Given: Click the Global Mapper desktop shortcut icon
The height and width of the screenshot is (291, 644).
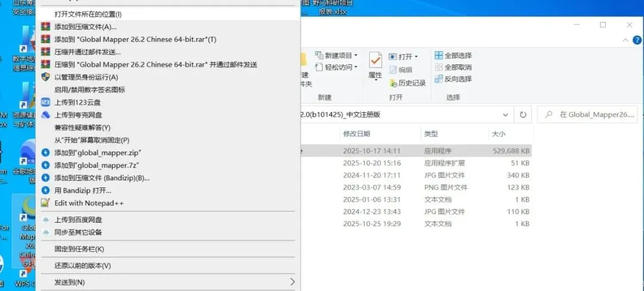Looking at the screenshot, I should (27, 209).
